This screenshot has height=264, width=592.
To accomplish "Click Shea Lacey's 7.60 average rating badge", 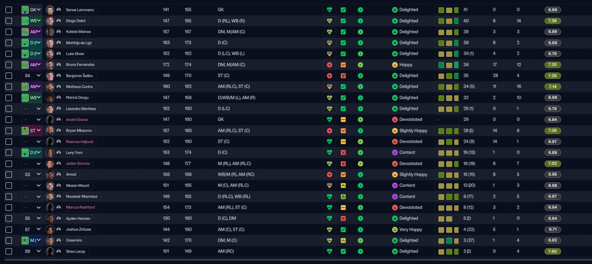I will [x=553, y=252].
